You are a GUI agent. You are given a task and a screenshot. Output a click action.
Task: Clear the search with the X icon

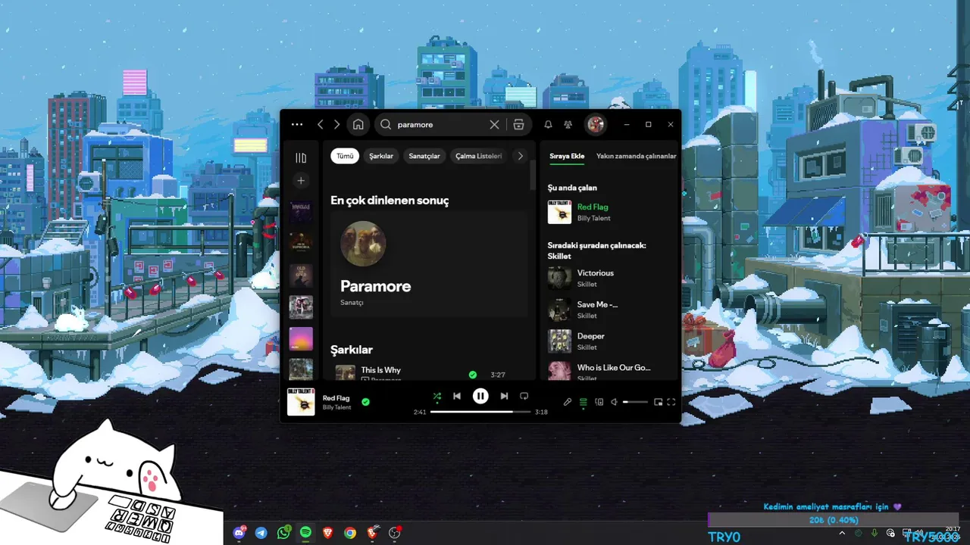(494, 125)
